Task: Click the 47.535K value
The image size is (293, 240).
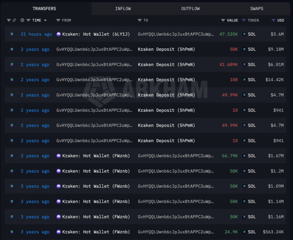Action: (229, 34)
